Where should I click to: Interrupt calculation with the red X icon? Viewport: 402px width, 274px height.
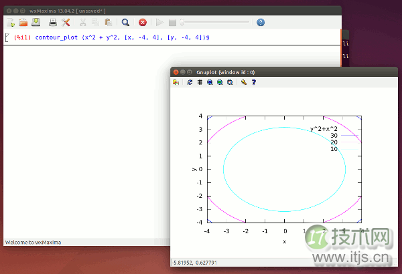pos(143,23)
